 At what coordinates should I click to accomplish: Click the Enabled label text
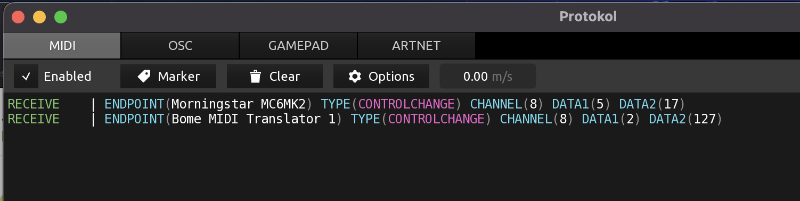[x=67, y=77]
